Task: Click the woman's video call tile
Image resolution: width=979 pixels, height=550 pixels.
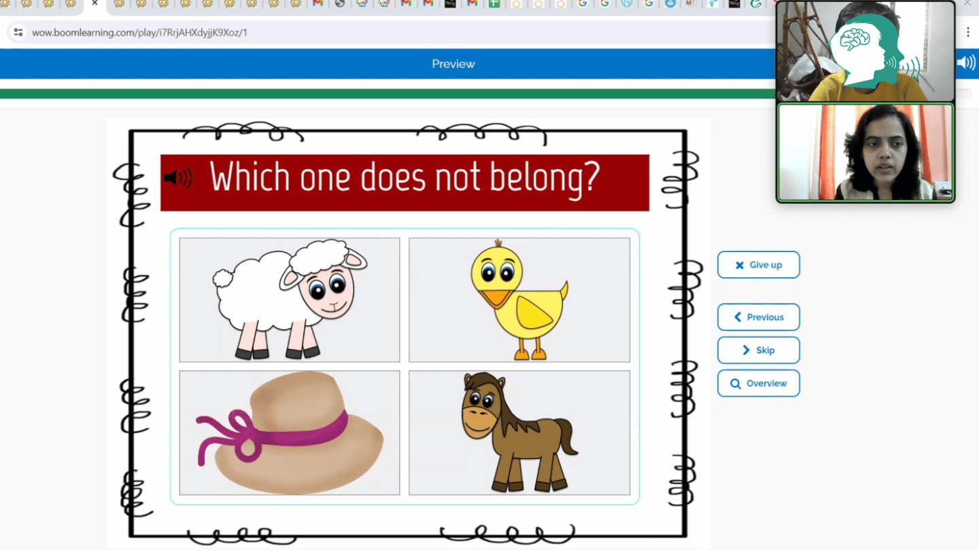Action: (865, 153)
